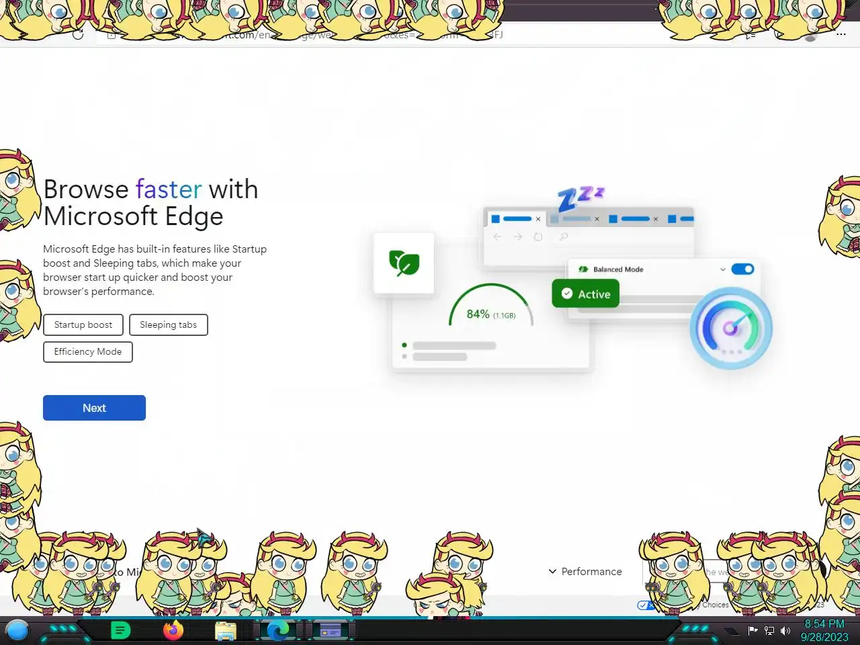This screenshot has width=860, height=645.
Task: Click the blue Next button
Action: 94,408
